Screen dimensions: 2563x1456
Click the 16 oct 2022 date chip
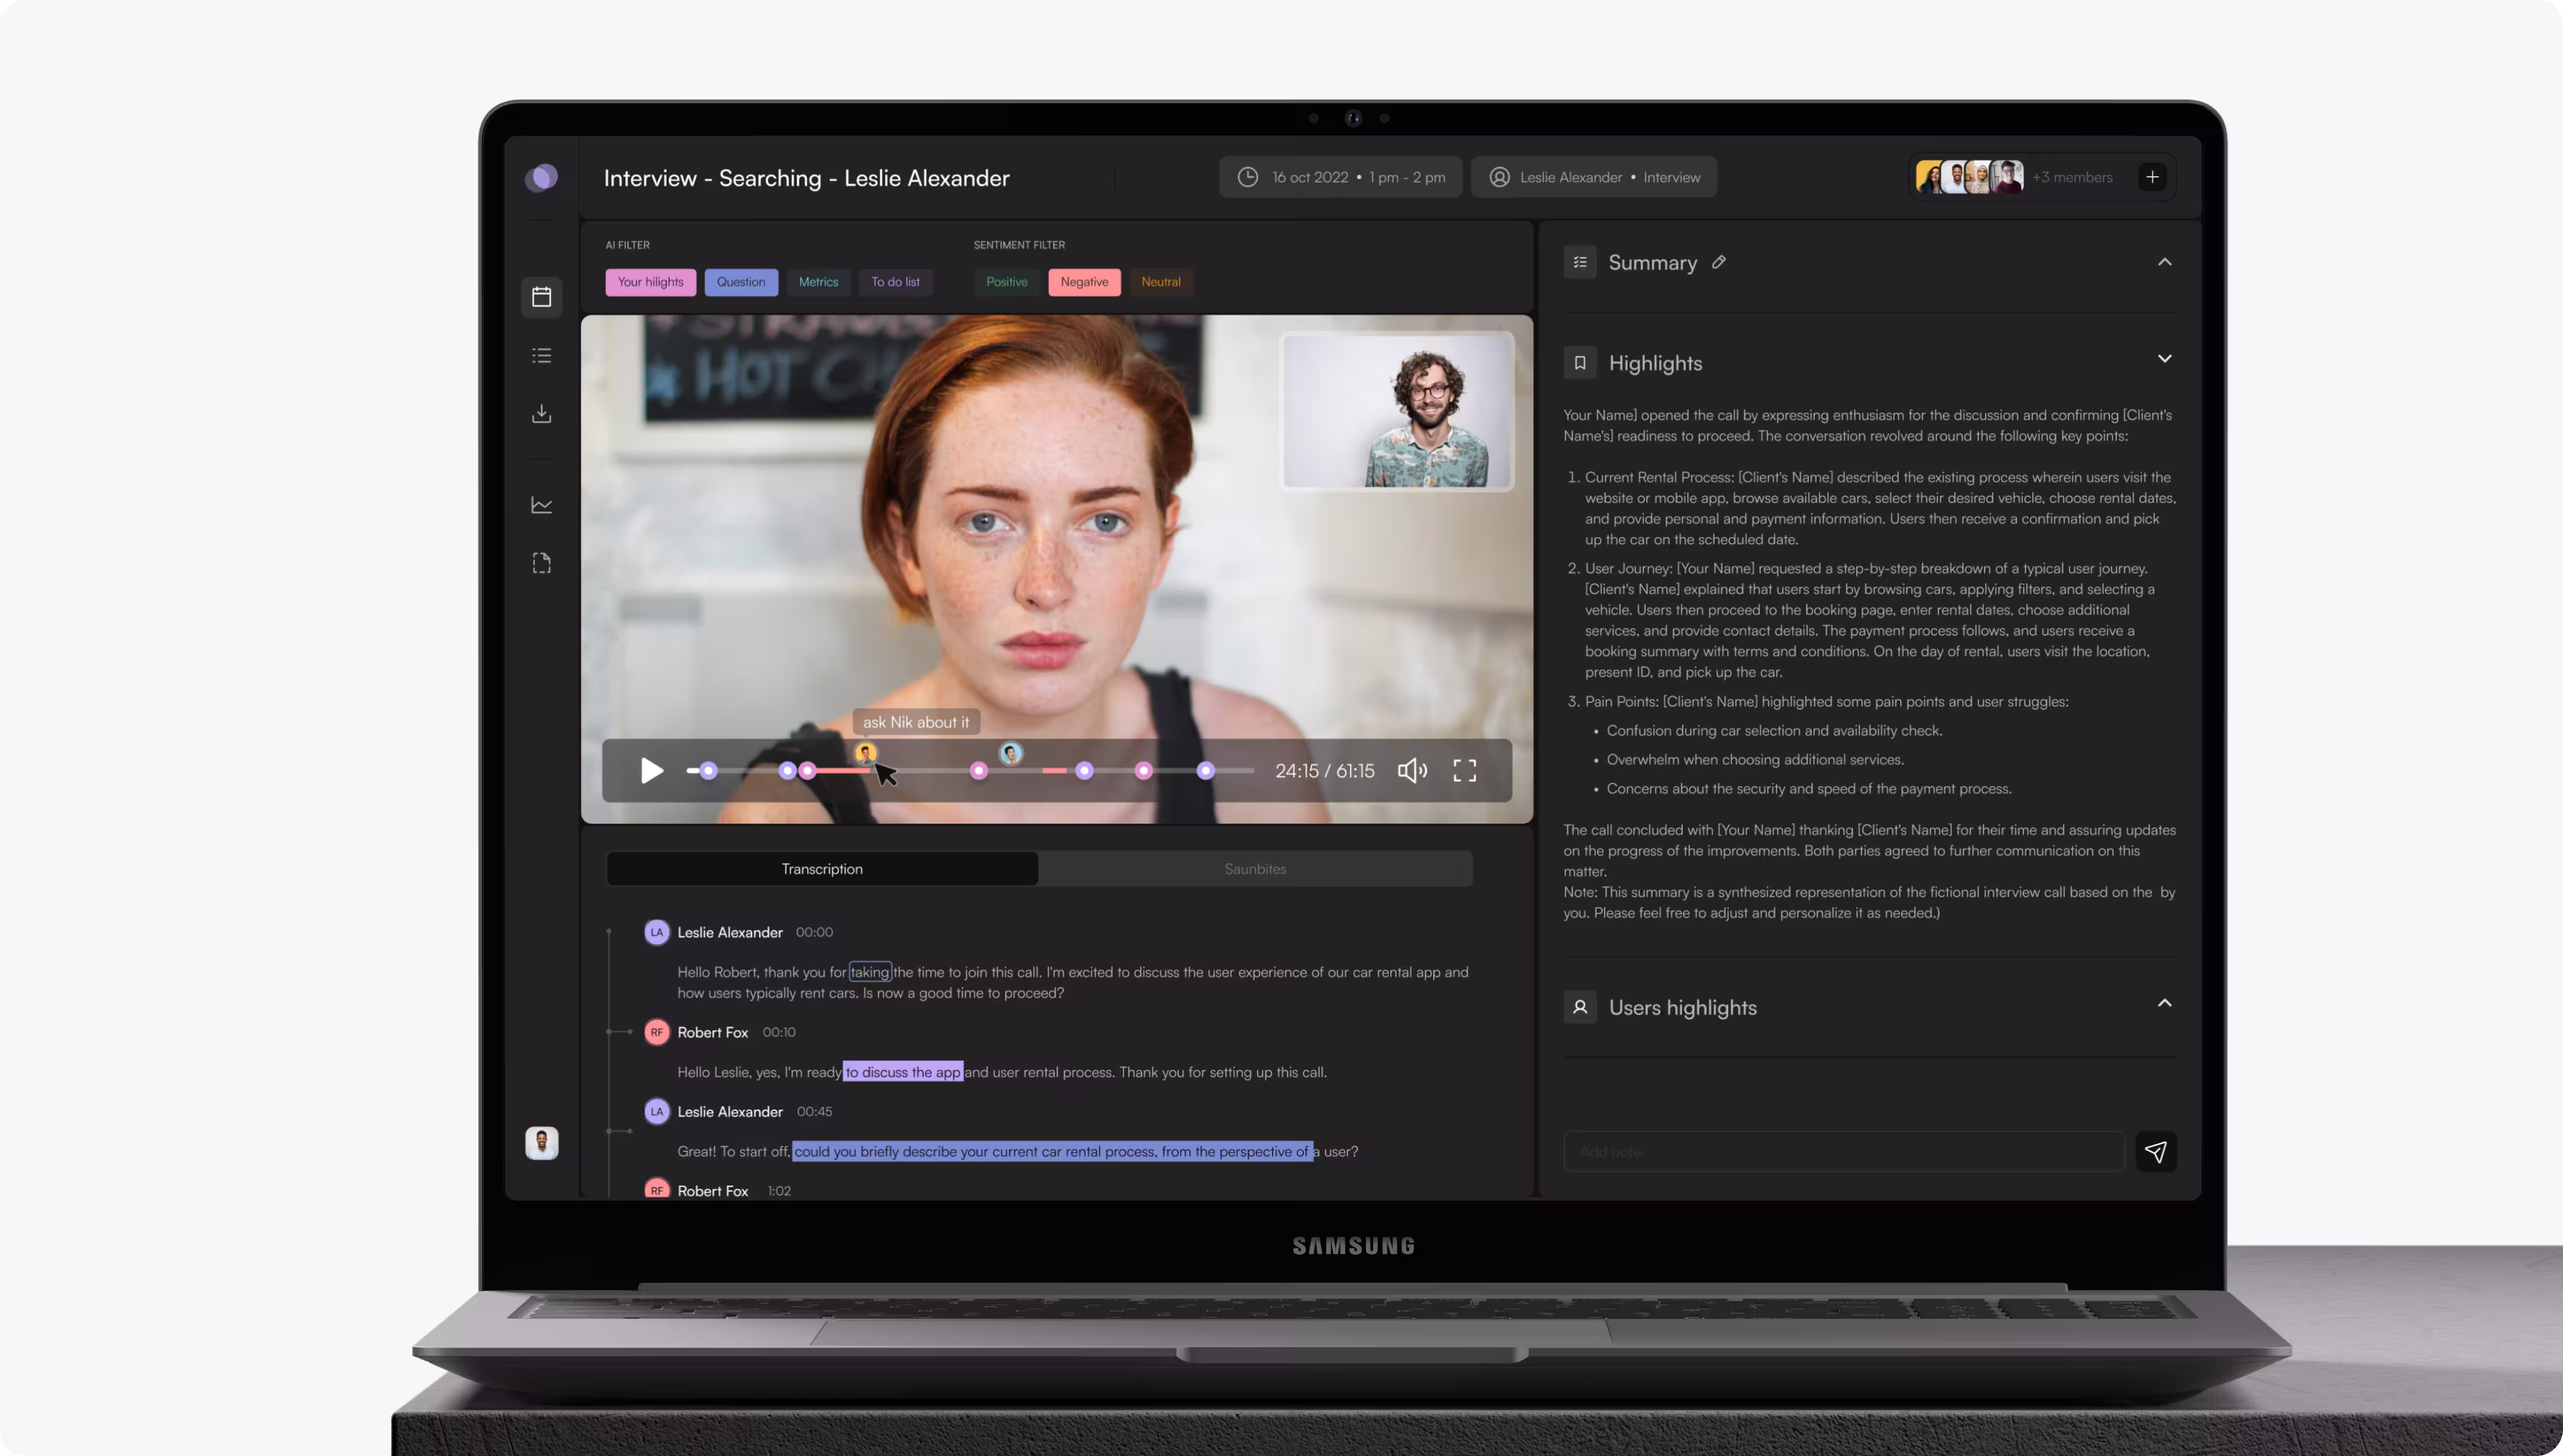(x=1341, y=177)
